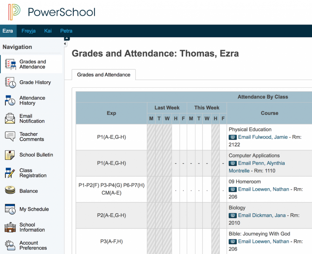The width and height of the screenshot is (312, 254).
Task: Switch to student Freyja
Action: click(x=29, y=31)
